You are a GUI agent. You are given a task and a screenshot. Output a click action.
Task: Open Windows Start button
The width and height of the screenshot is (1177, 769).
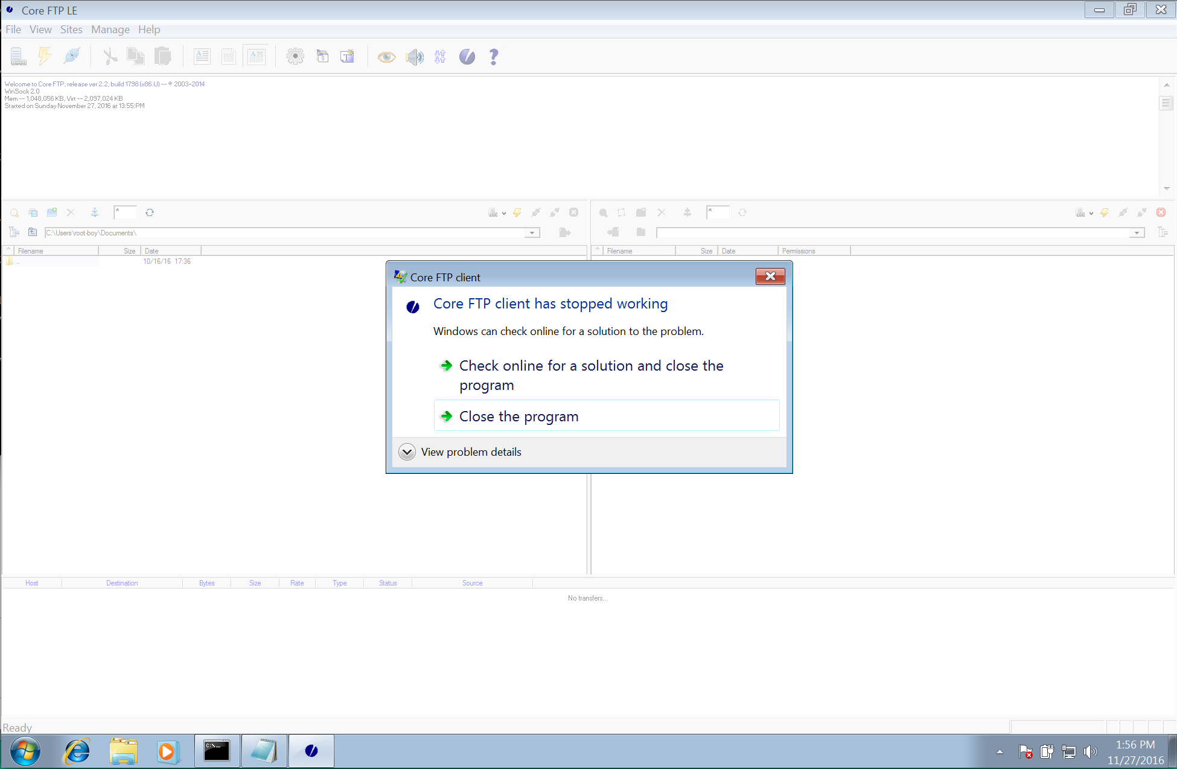[25, 751]
